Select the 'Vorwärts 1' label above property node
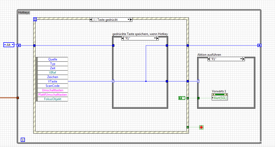Screen dimensions: 275x147 [x=219, y=91]
